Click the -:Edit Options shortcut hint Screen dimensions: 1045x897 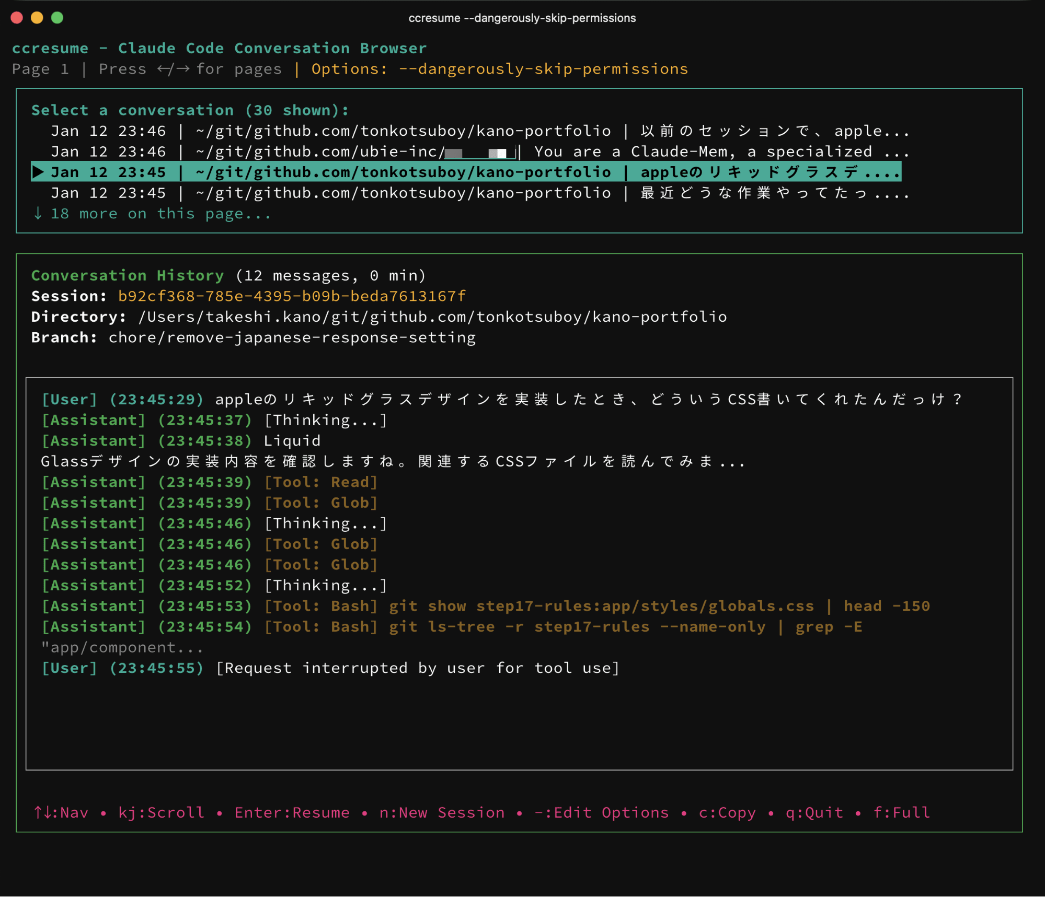click(601, 812)
